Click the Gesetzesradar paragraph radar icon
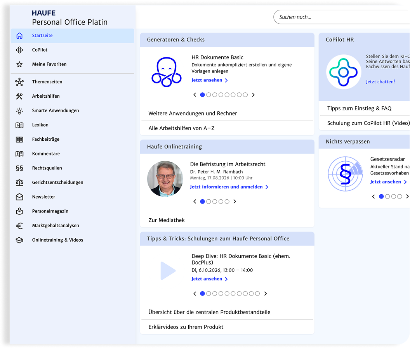The width and height of the screenshot is (410, 349). pyautogui.click(x=346, y=174)
